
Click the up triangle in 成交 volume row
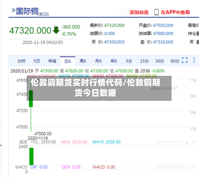(187, 142)
